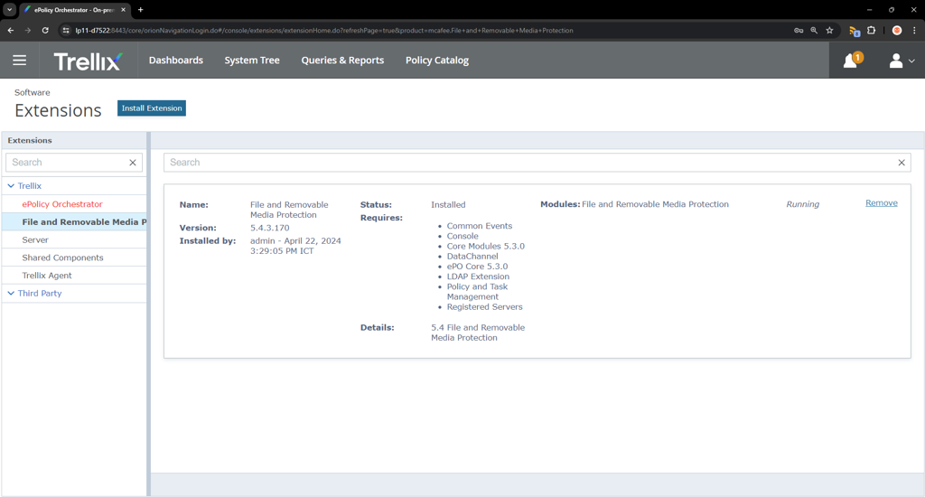Open the hamburger main menu

19,61
